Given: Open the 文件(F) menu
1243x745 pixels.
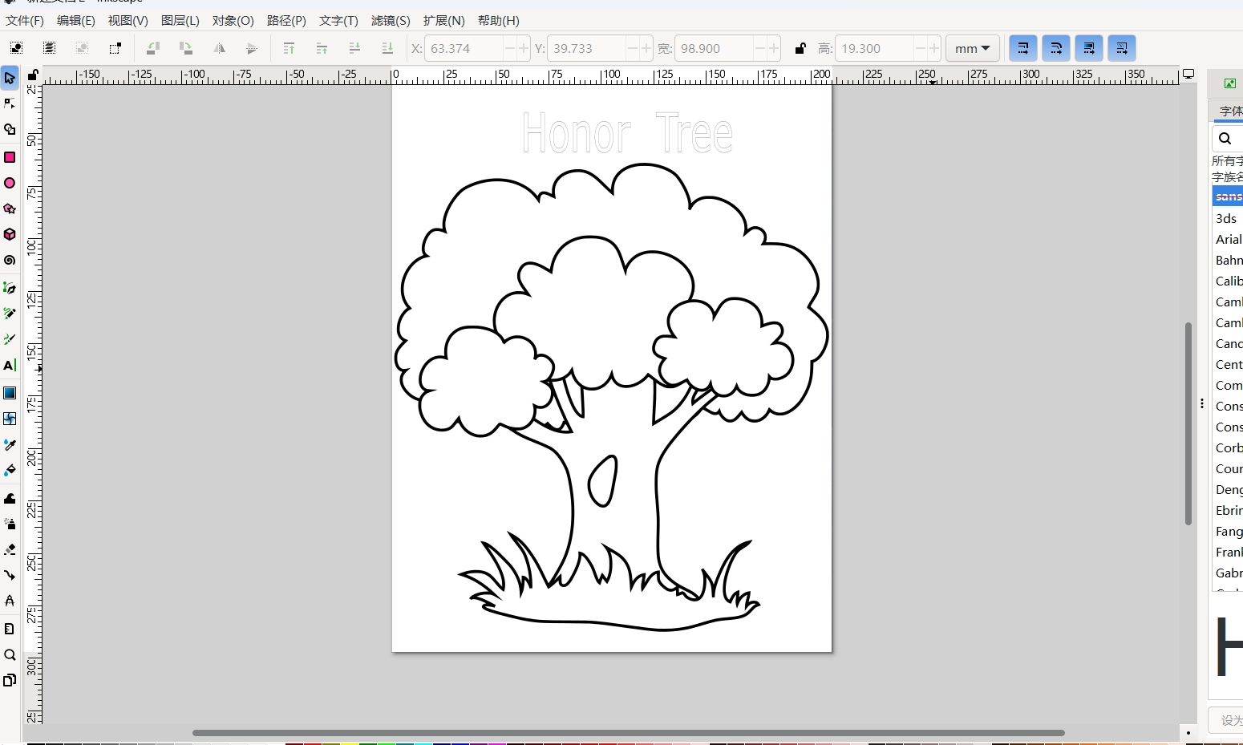Looking at the screenshot, I should coord(25,20).
